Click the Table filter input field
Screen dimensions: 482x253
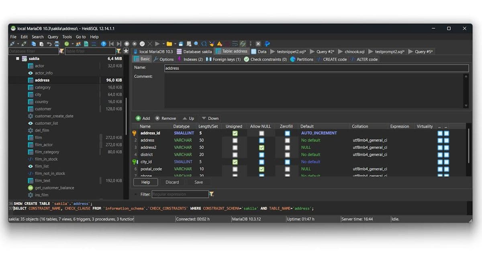coord(90,51)
